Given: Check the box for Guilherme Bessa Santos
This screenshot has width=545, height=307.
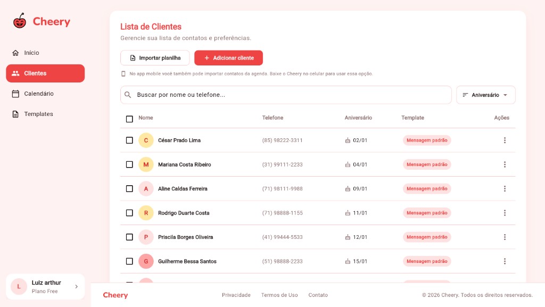Looking at the screenshot, I should [129, 261].
